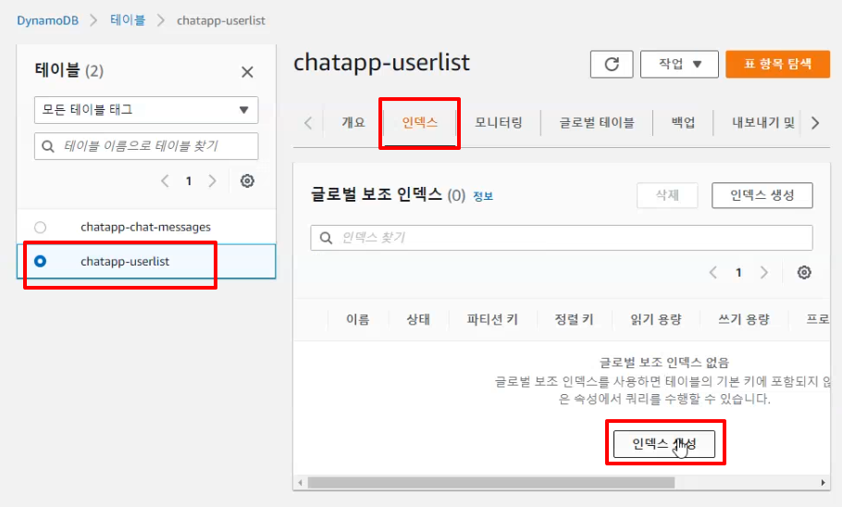Click the horizontal scrollbar thumb
This screenshot has height=507, width=842.
click(x=490, y=483)
